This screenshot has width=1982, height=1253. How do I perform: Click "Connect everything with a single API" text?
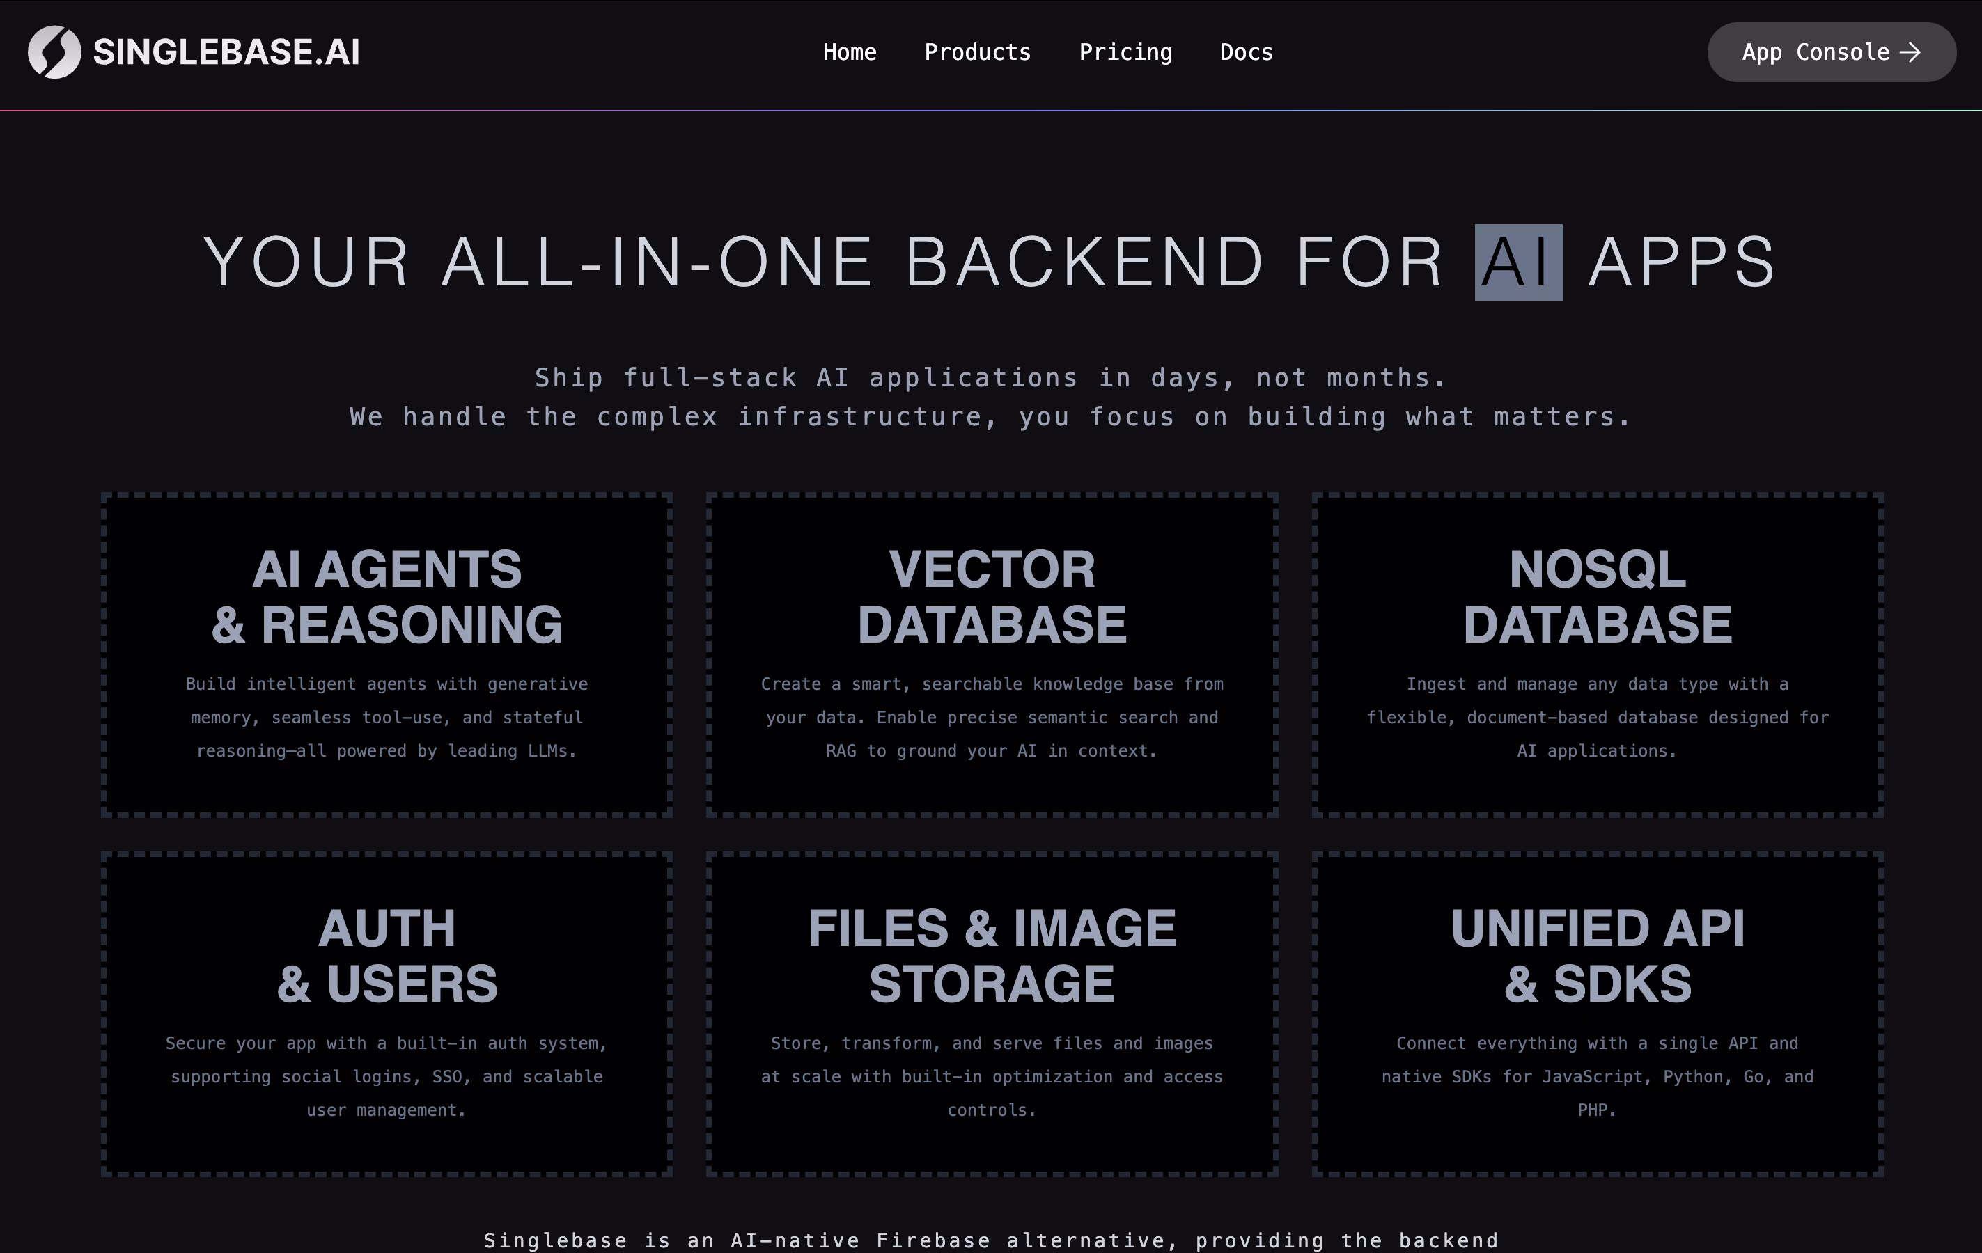coord(1578,1043)
